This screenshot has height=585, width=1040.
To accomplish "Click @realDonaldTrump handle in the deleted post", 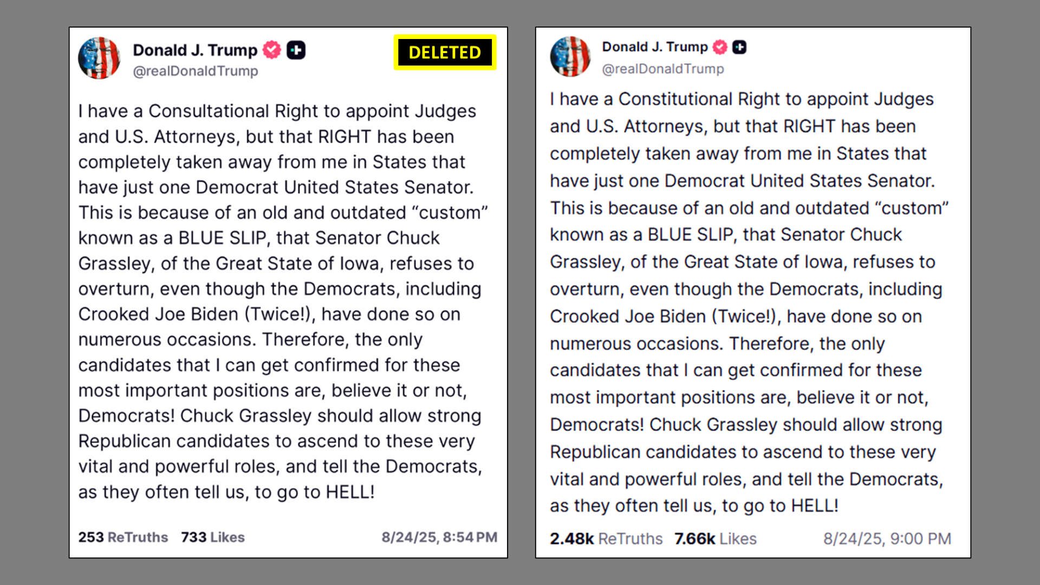I will (196, 71).
